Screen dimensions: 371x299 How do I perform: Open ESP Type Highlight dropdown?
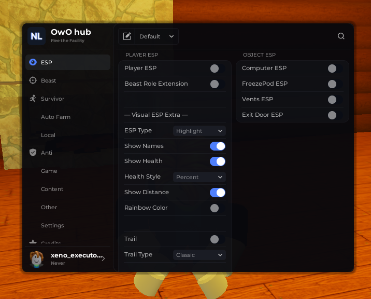199,131
